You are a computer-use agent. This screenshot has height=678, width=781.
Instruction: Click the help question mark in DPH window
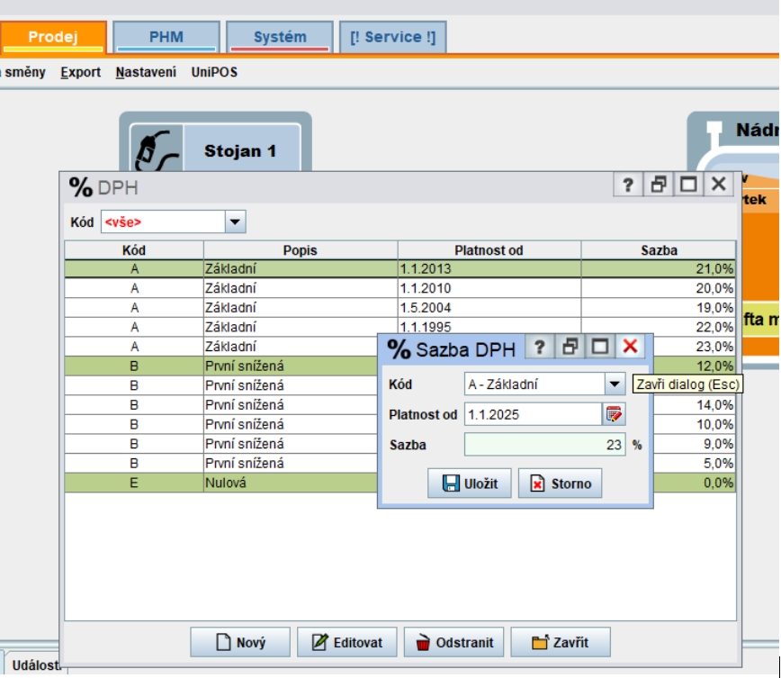coord(628,185)
